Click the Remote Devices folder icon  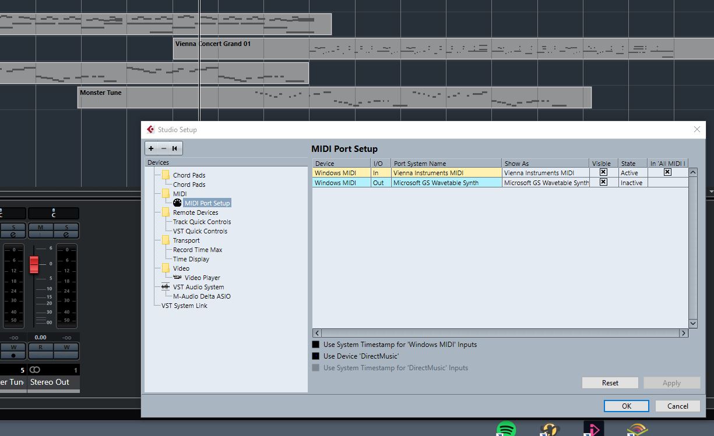tap(166, 212)
